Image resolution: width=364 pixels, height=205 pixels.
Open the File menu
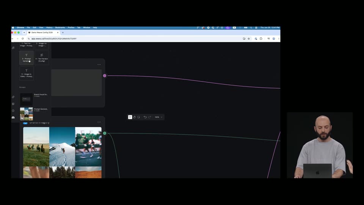pos(28,28)
